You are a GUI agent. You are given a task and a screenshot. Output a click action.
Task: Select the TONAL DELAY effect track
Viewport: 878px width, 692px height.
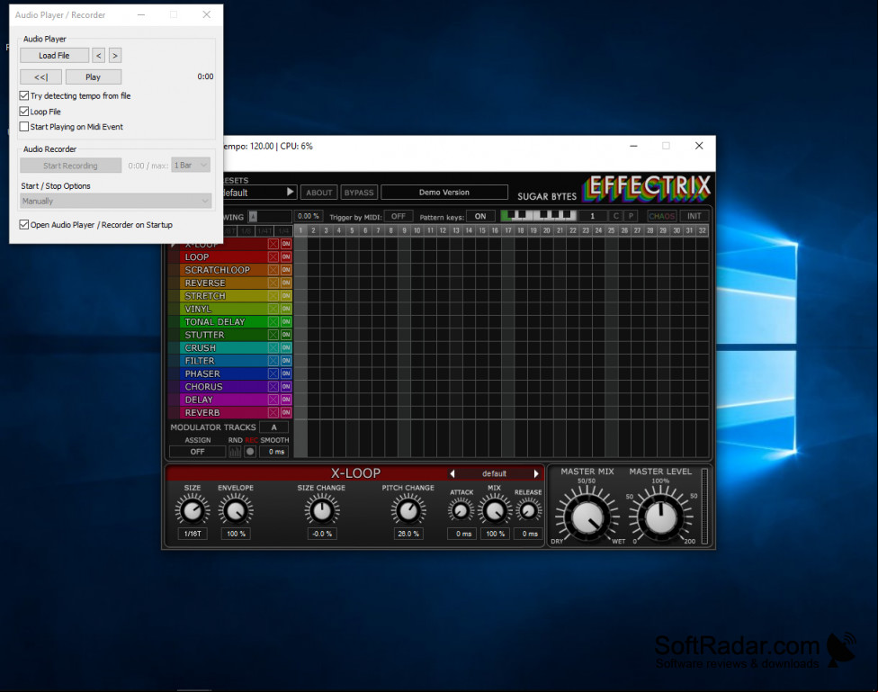pos(223,321)
